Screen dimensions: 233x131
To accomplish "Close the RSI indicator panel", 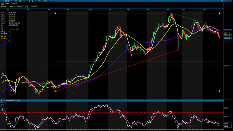I will pos(1,100).
